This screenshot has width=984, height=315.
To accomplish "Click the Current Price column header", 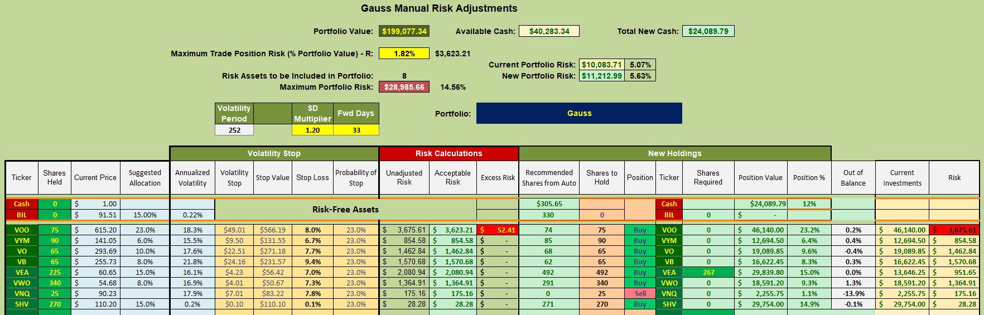I will pyautogui.click(x=95, y=177).
